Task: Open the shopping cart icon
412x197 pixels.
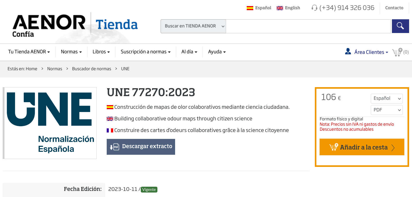Action: point(397,52)
